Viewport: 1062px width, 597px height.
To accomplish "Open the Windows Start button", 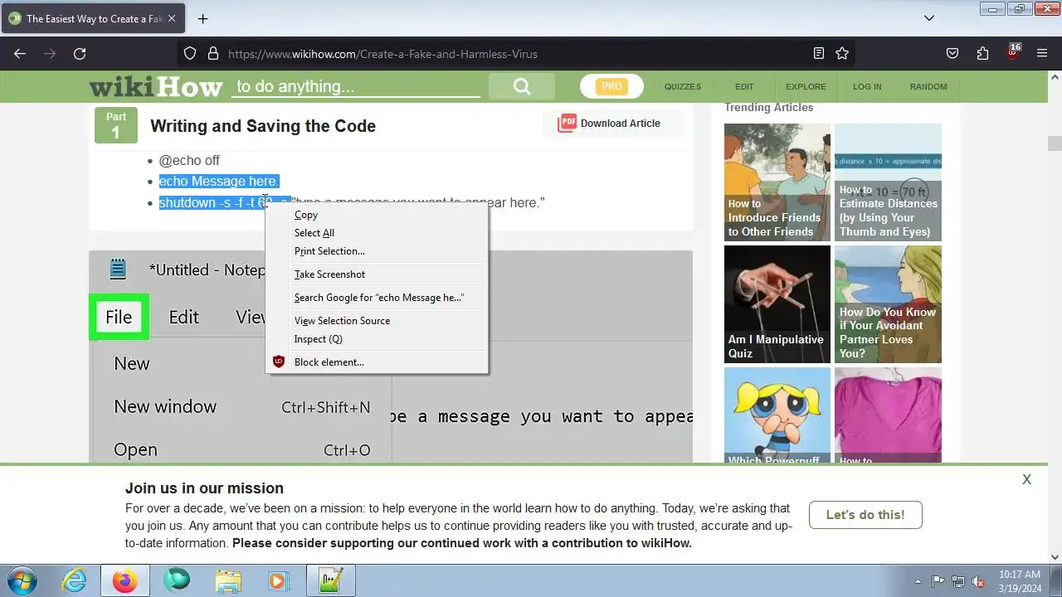I will click(x=23, y=580).
